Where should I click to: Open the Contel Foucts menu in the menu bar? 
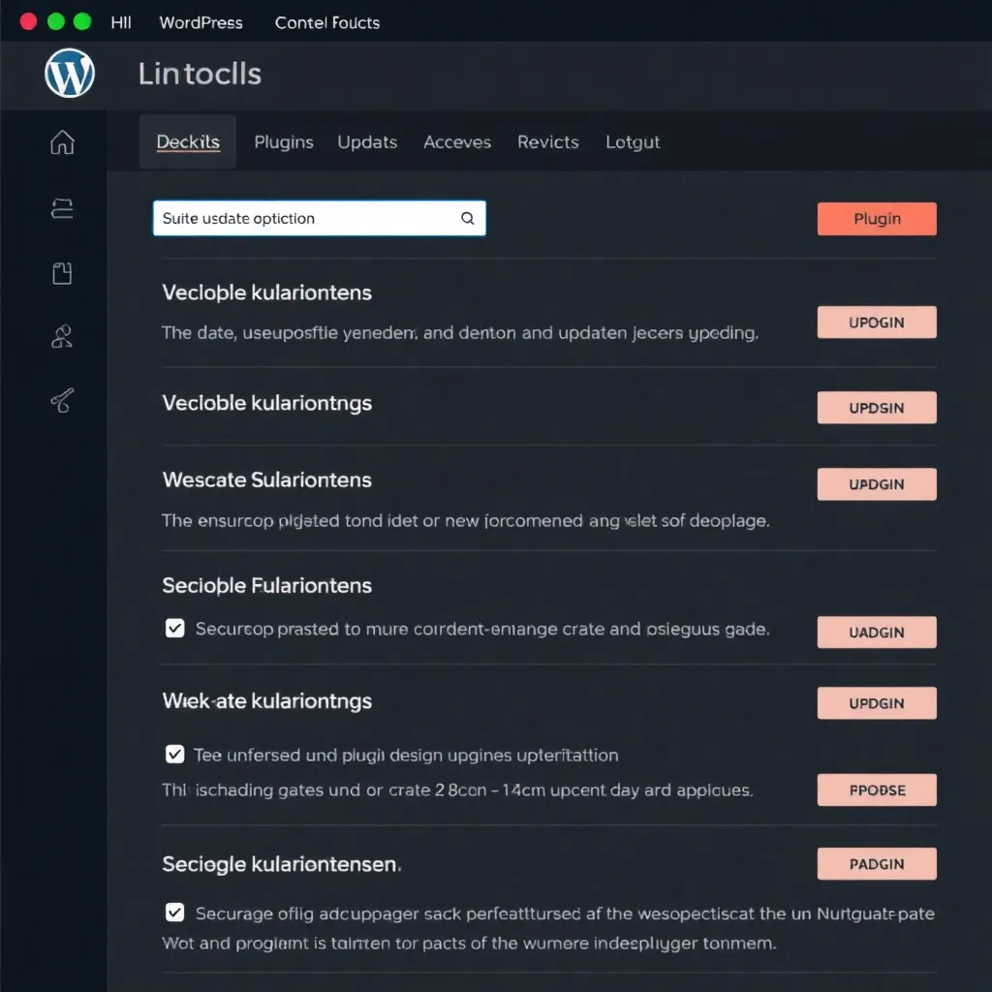tap(326, 22)
